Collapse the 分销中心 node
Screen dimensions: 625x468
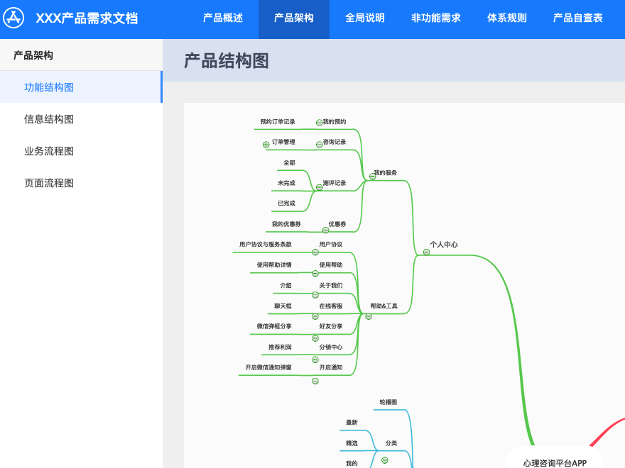(315, 360)
